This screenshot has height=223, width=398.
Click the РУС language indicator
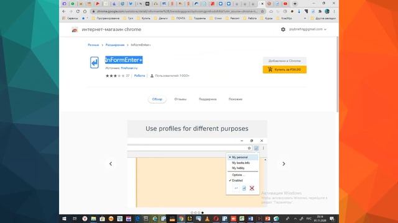[x=308, y=219]
